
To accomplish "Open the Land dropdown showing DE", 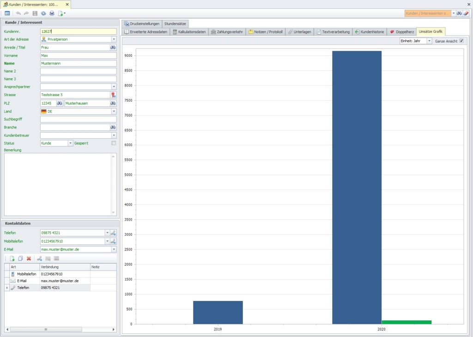I will [x=114, y=111].
